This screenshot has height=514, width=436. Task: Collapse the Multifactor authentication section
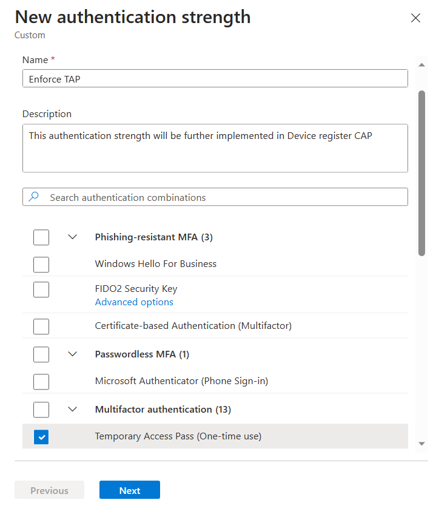(72, 409)
